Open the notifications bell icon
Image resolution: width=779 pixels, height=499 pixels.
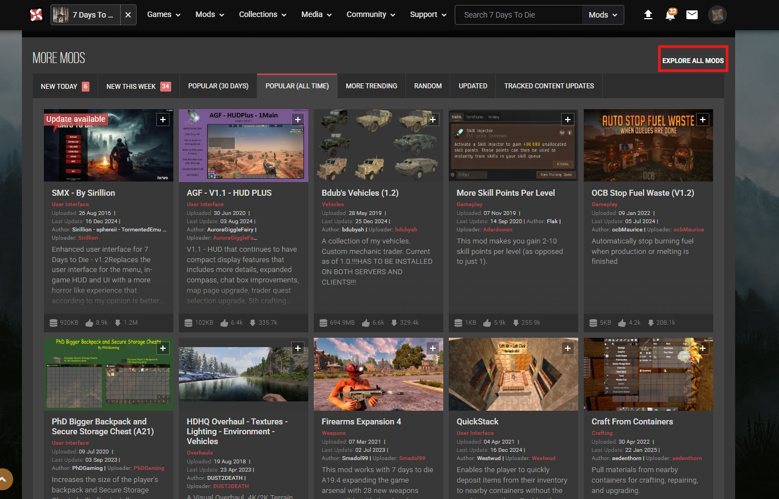click(670, 15)
